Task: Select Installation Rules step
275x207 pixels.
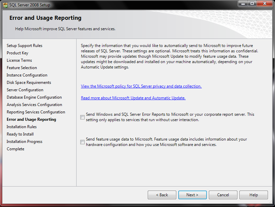Action: [x=21, y=127]
